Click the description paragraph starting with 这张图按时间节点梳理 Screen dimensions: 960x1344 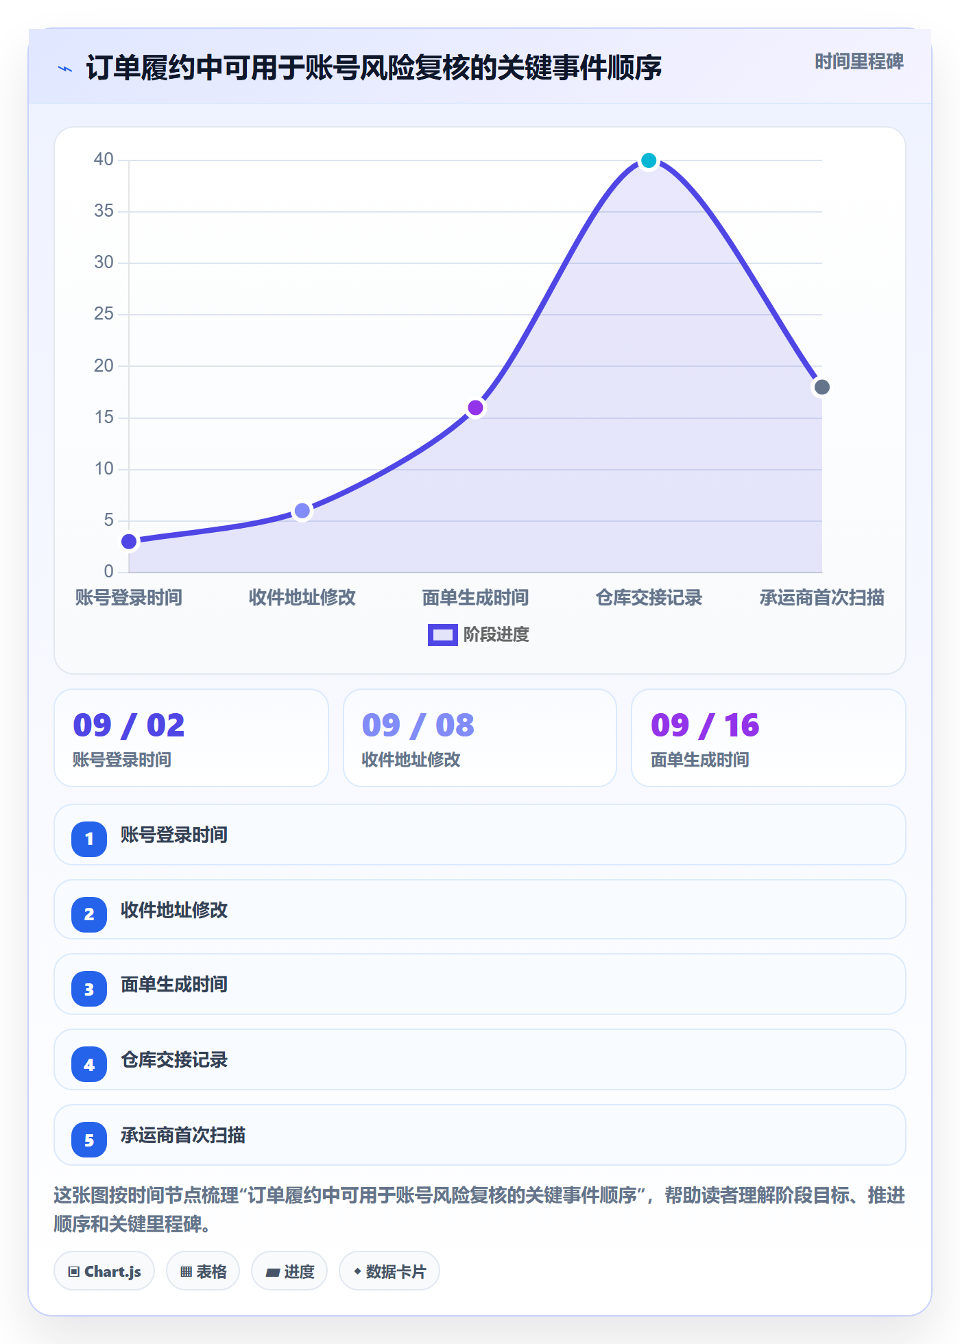(480, 1210)
